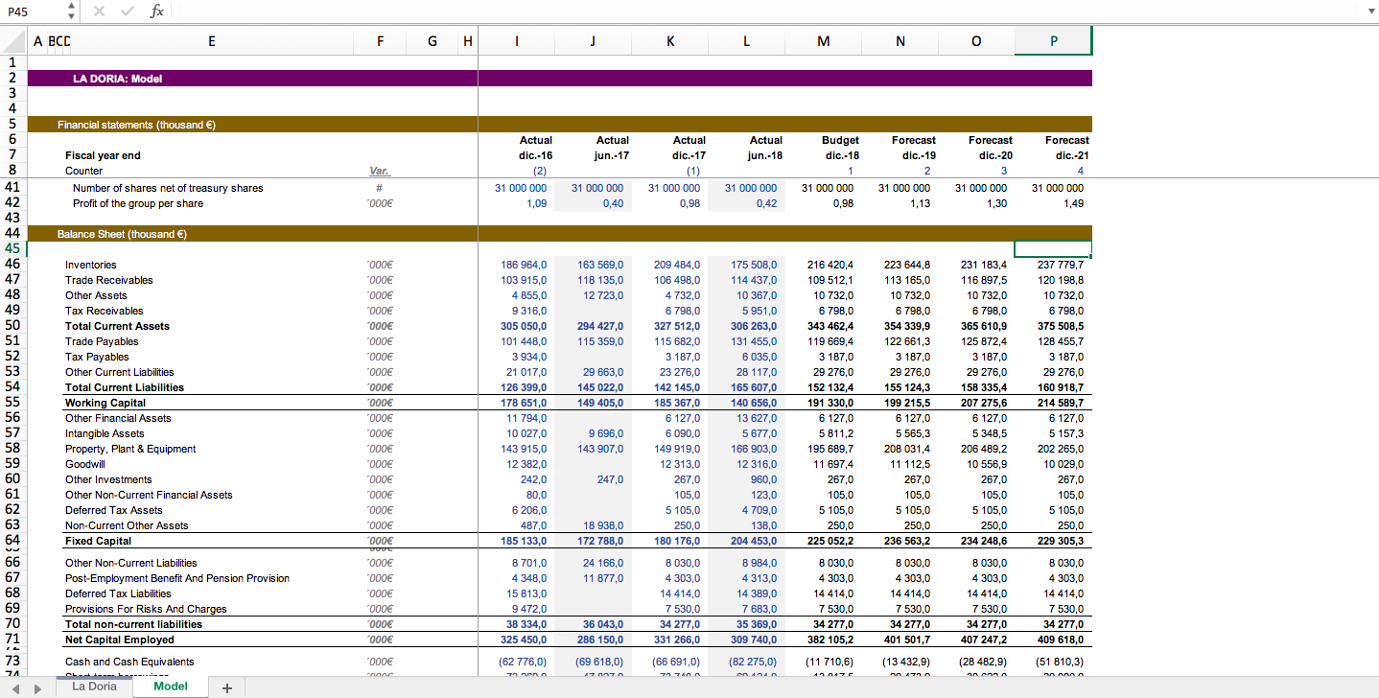Select column F header
Screen dimensions: 1379x698
pyautogui.click(x=381, y=41)
